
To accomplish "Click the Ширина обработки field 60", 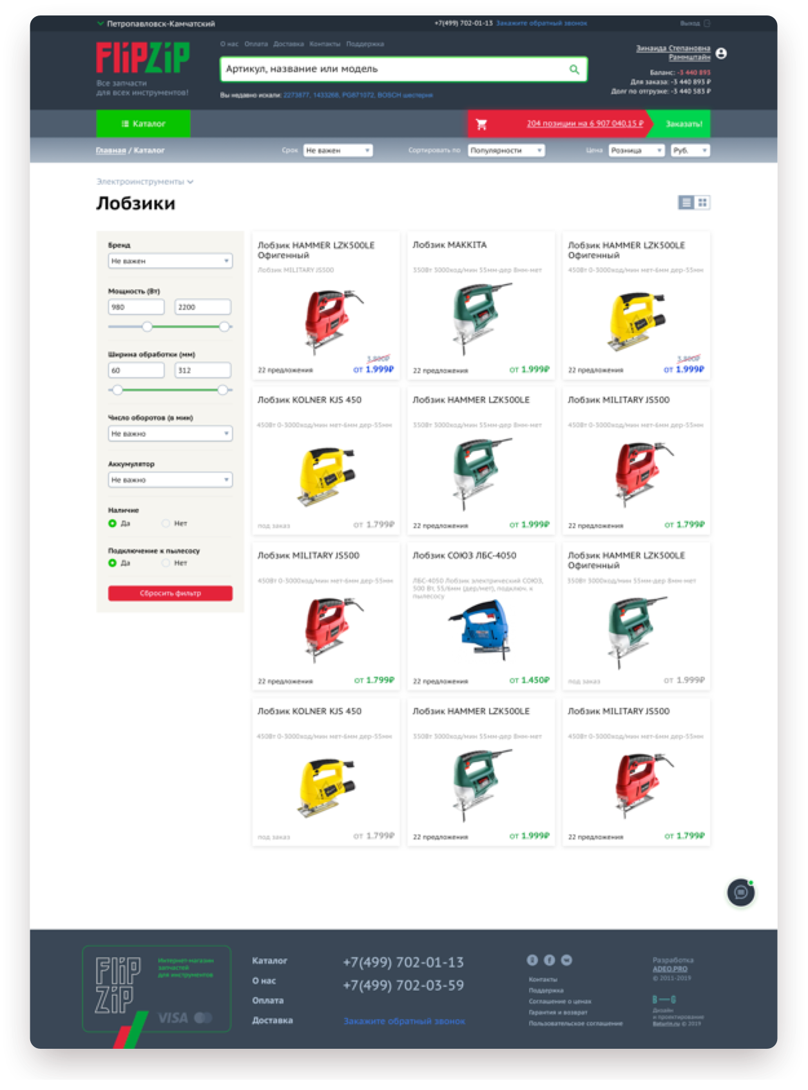I will [x=136, y=370].
